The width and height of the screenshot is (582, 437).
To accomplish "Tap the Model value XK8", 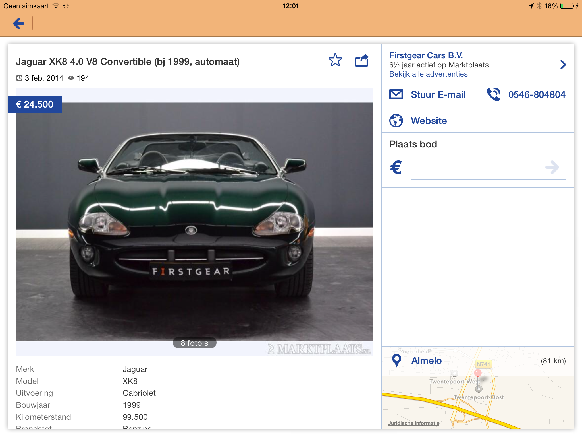I will point(130,381).
